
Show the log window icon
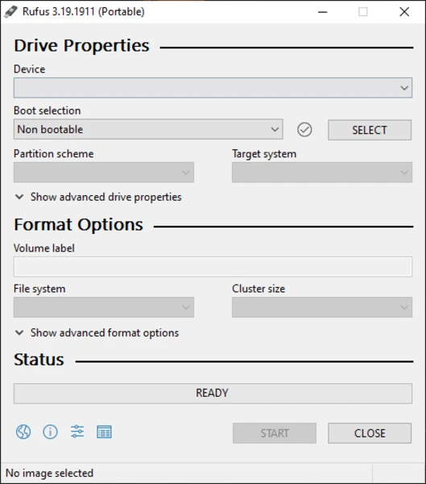(104, 432)
